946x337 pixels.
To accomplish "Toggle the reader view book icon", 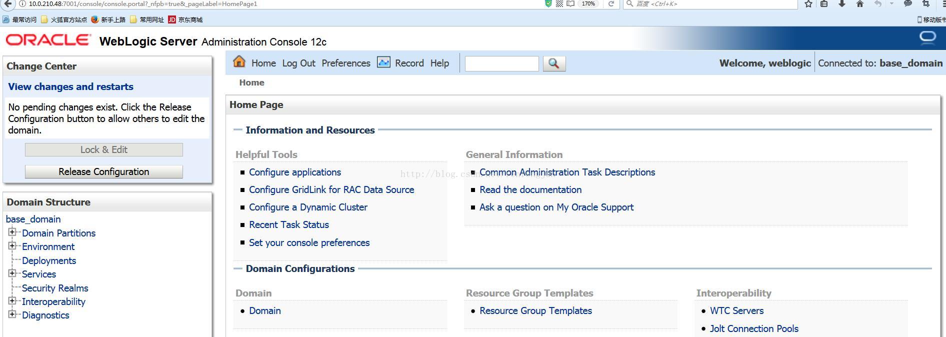I will coord(570,3).
